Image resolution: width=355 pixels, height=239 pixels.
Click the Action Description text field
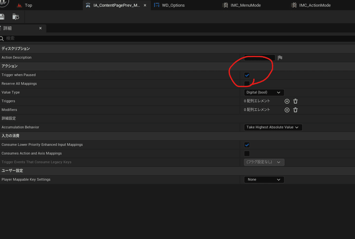(260, 58)
